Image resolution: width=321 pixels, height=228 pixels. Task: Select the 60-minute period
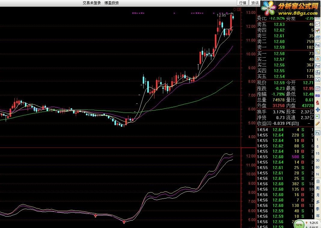[x=317, y=167]
